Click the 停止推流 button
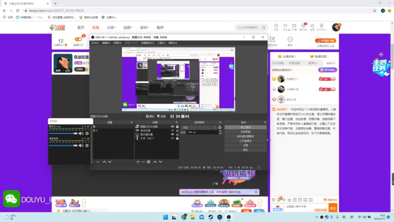 (x=245, y=127)
